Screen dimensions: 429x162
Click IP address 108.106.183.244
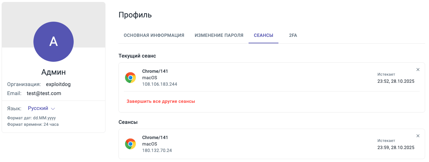coord(160,84)
